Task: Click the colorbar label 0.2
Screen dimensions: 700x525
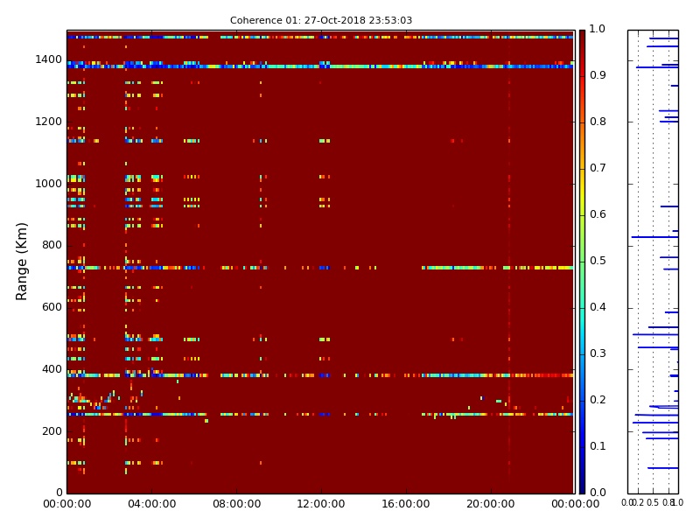Action: (x=598, y=400)
